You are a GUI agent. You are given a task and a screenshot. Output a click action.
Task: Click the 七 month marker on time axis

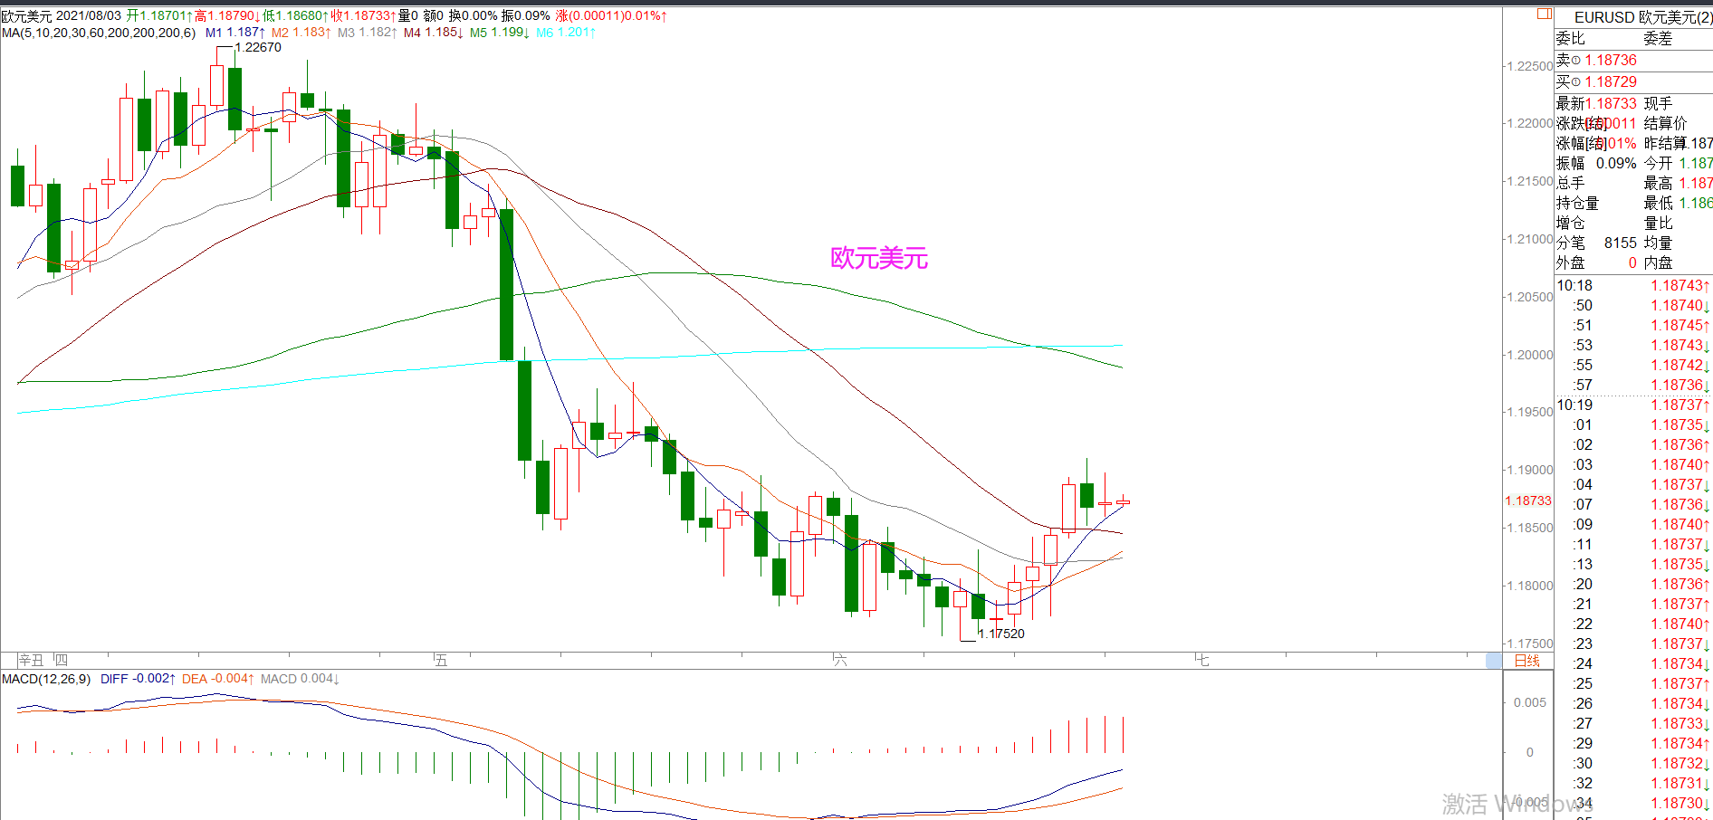point(1202,661)
